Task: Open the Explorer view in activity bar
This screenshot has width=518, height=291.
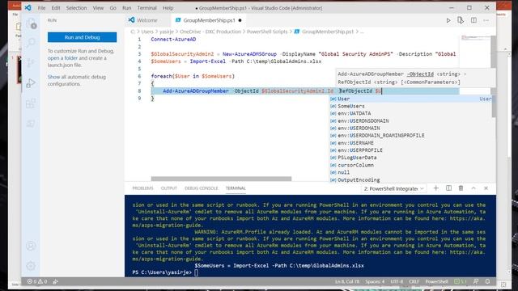Action: click(x=31, y=23)
